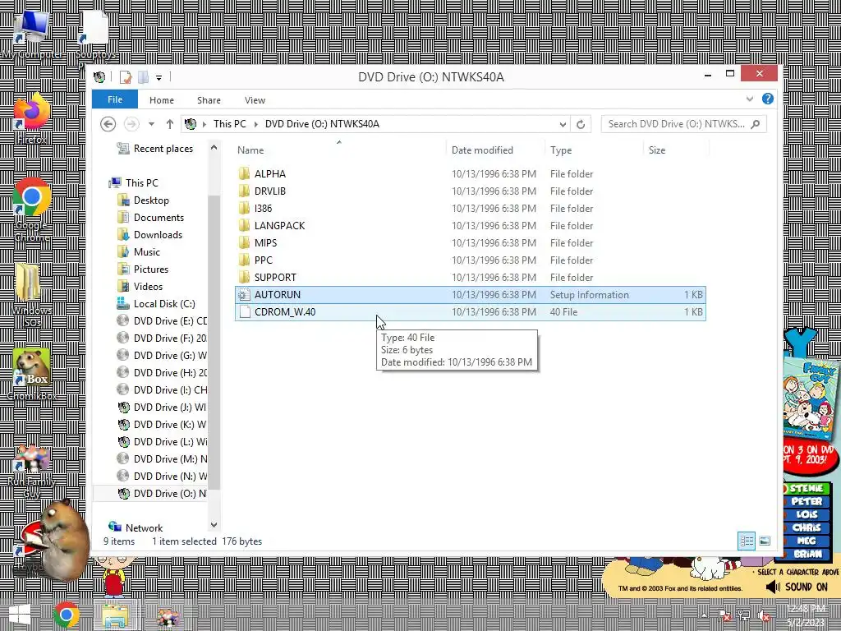Open My Computer desktop shortcut
Viewport: 841px width, 631px height.
(32, 35)
